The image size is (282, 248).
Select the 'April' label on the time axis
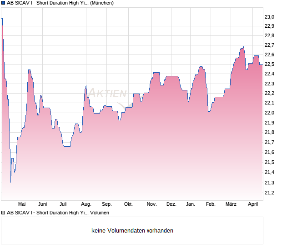(252, 204)
